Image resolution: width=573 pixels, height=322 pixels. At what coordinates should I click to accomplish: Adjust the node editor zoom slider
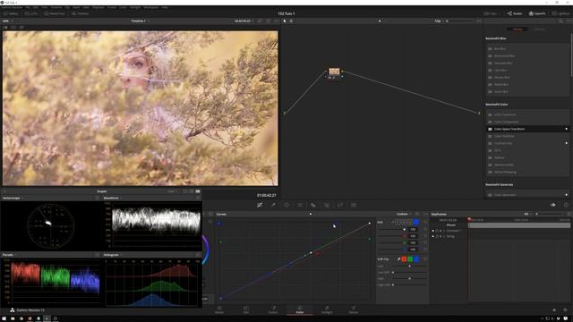tap(460, 21)
